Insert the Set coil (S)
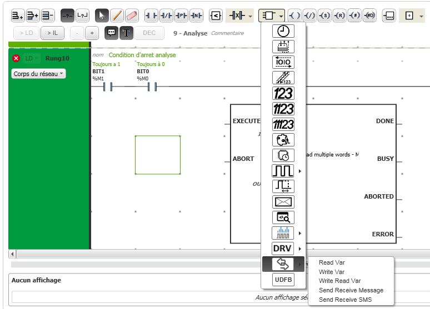The image size is (430, 309). coord(325,15)
